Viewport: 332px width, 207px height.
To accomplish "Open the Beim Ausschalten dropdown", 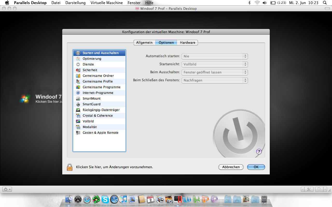I will click(x=215, y=72).
